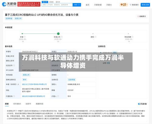152x124 pixels.
Task: Click the 法律状态 panel heading
Action: 102,46
